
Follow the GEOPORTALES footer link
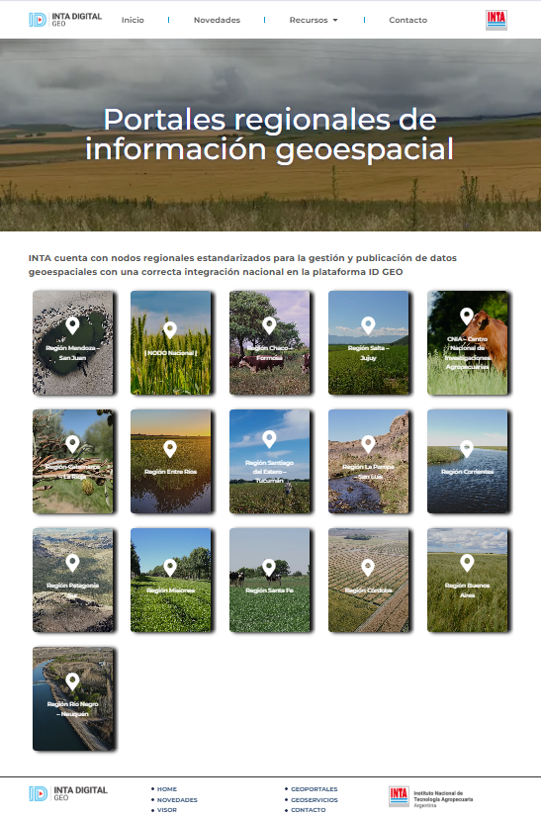pos(315,789)
